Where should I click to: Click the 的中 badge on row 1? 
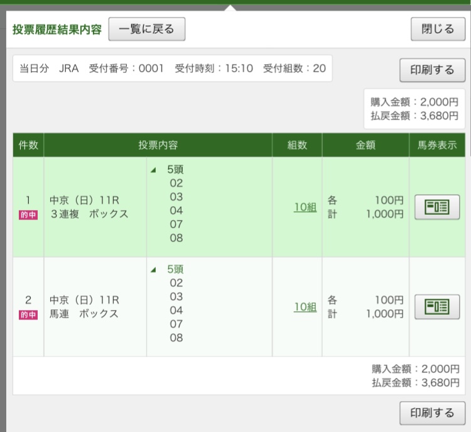point(28,215)
